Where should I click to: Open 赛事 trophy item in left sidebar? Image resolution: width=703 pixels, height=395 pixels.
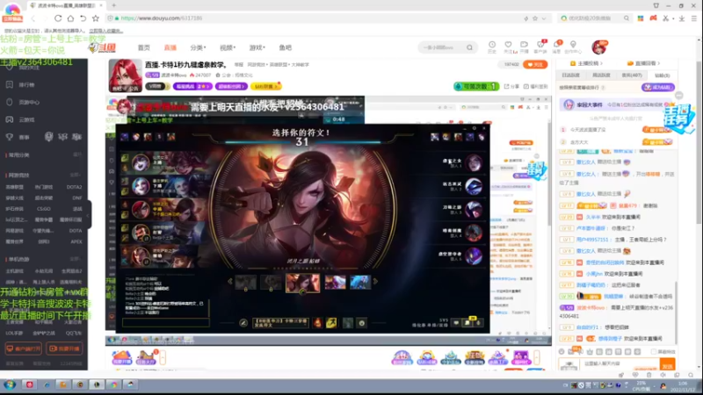[x=18, y=137]
